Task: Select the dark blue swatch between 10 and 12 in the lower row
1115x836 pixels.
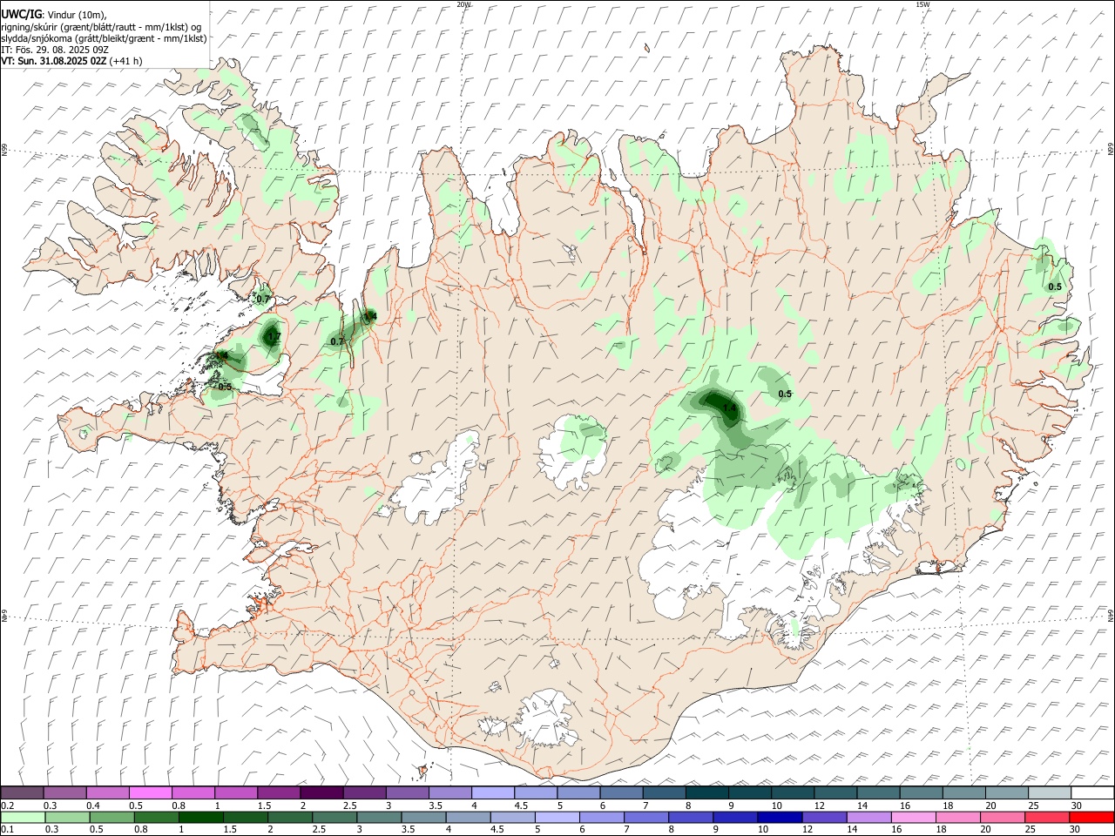Action: 780,818
